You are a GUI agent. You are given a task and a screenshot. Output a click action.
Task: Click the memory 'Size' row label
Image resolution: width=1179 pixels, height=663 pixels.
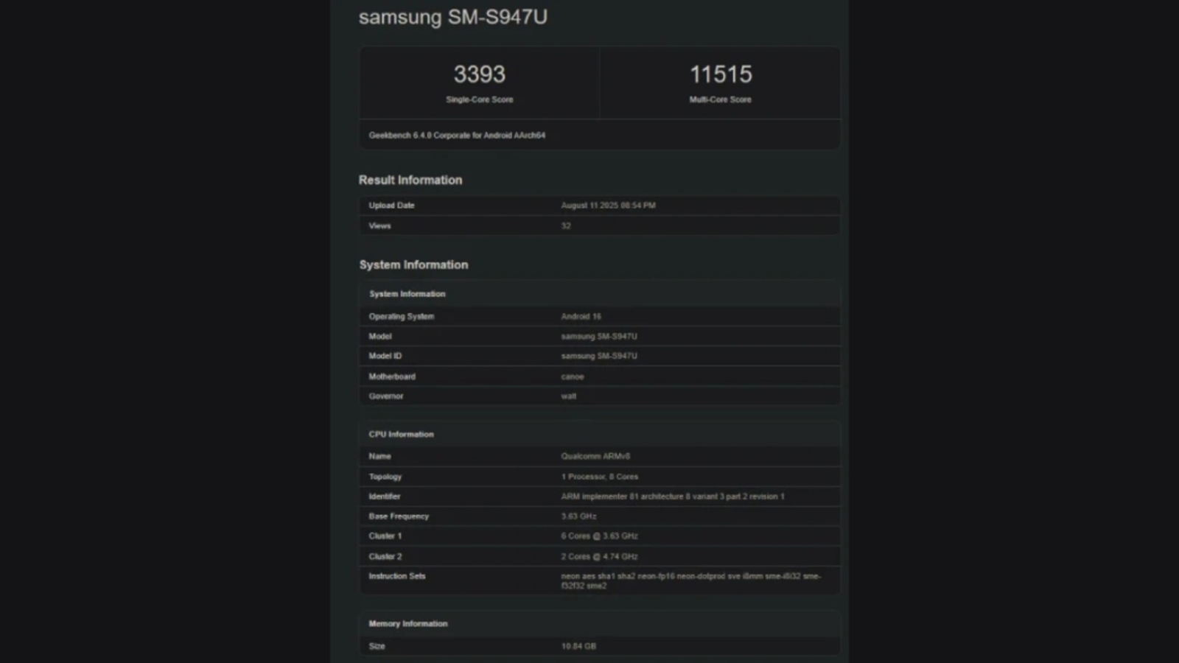tap(377, 646)
